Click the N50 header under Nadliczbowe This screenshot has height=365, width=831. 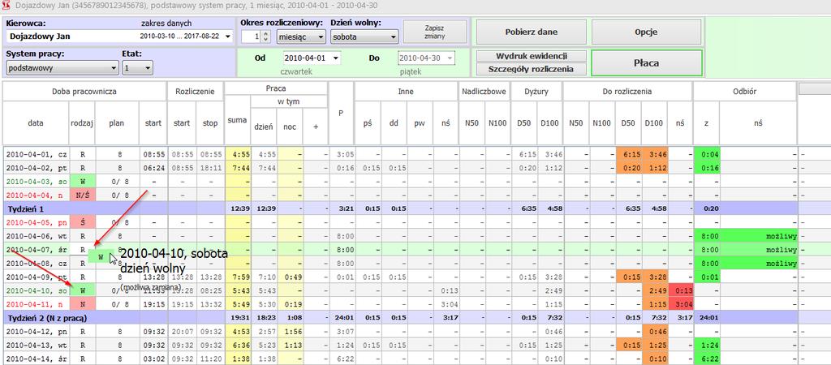[471, 122]
